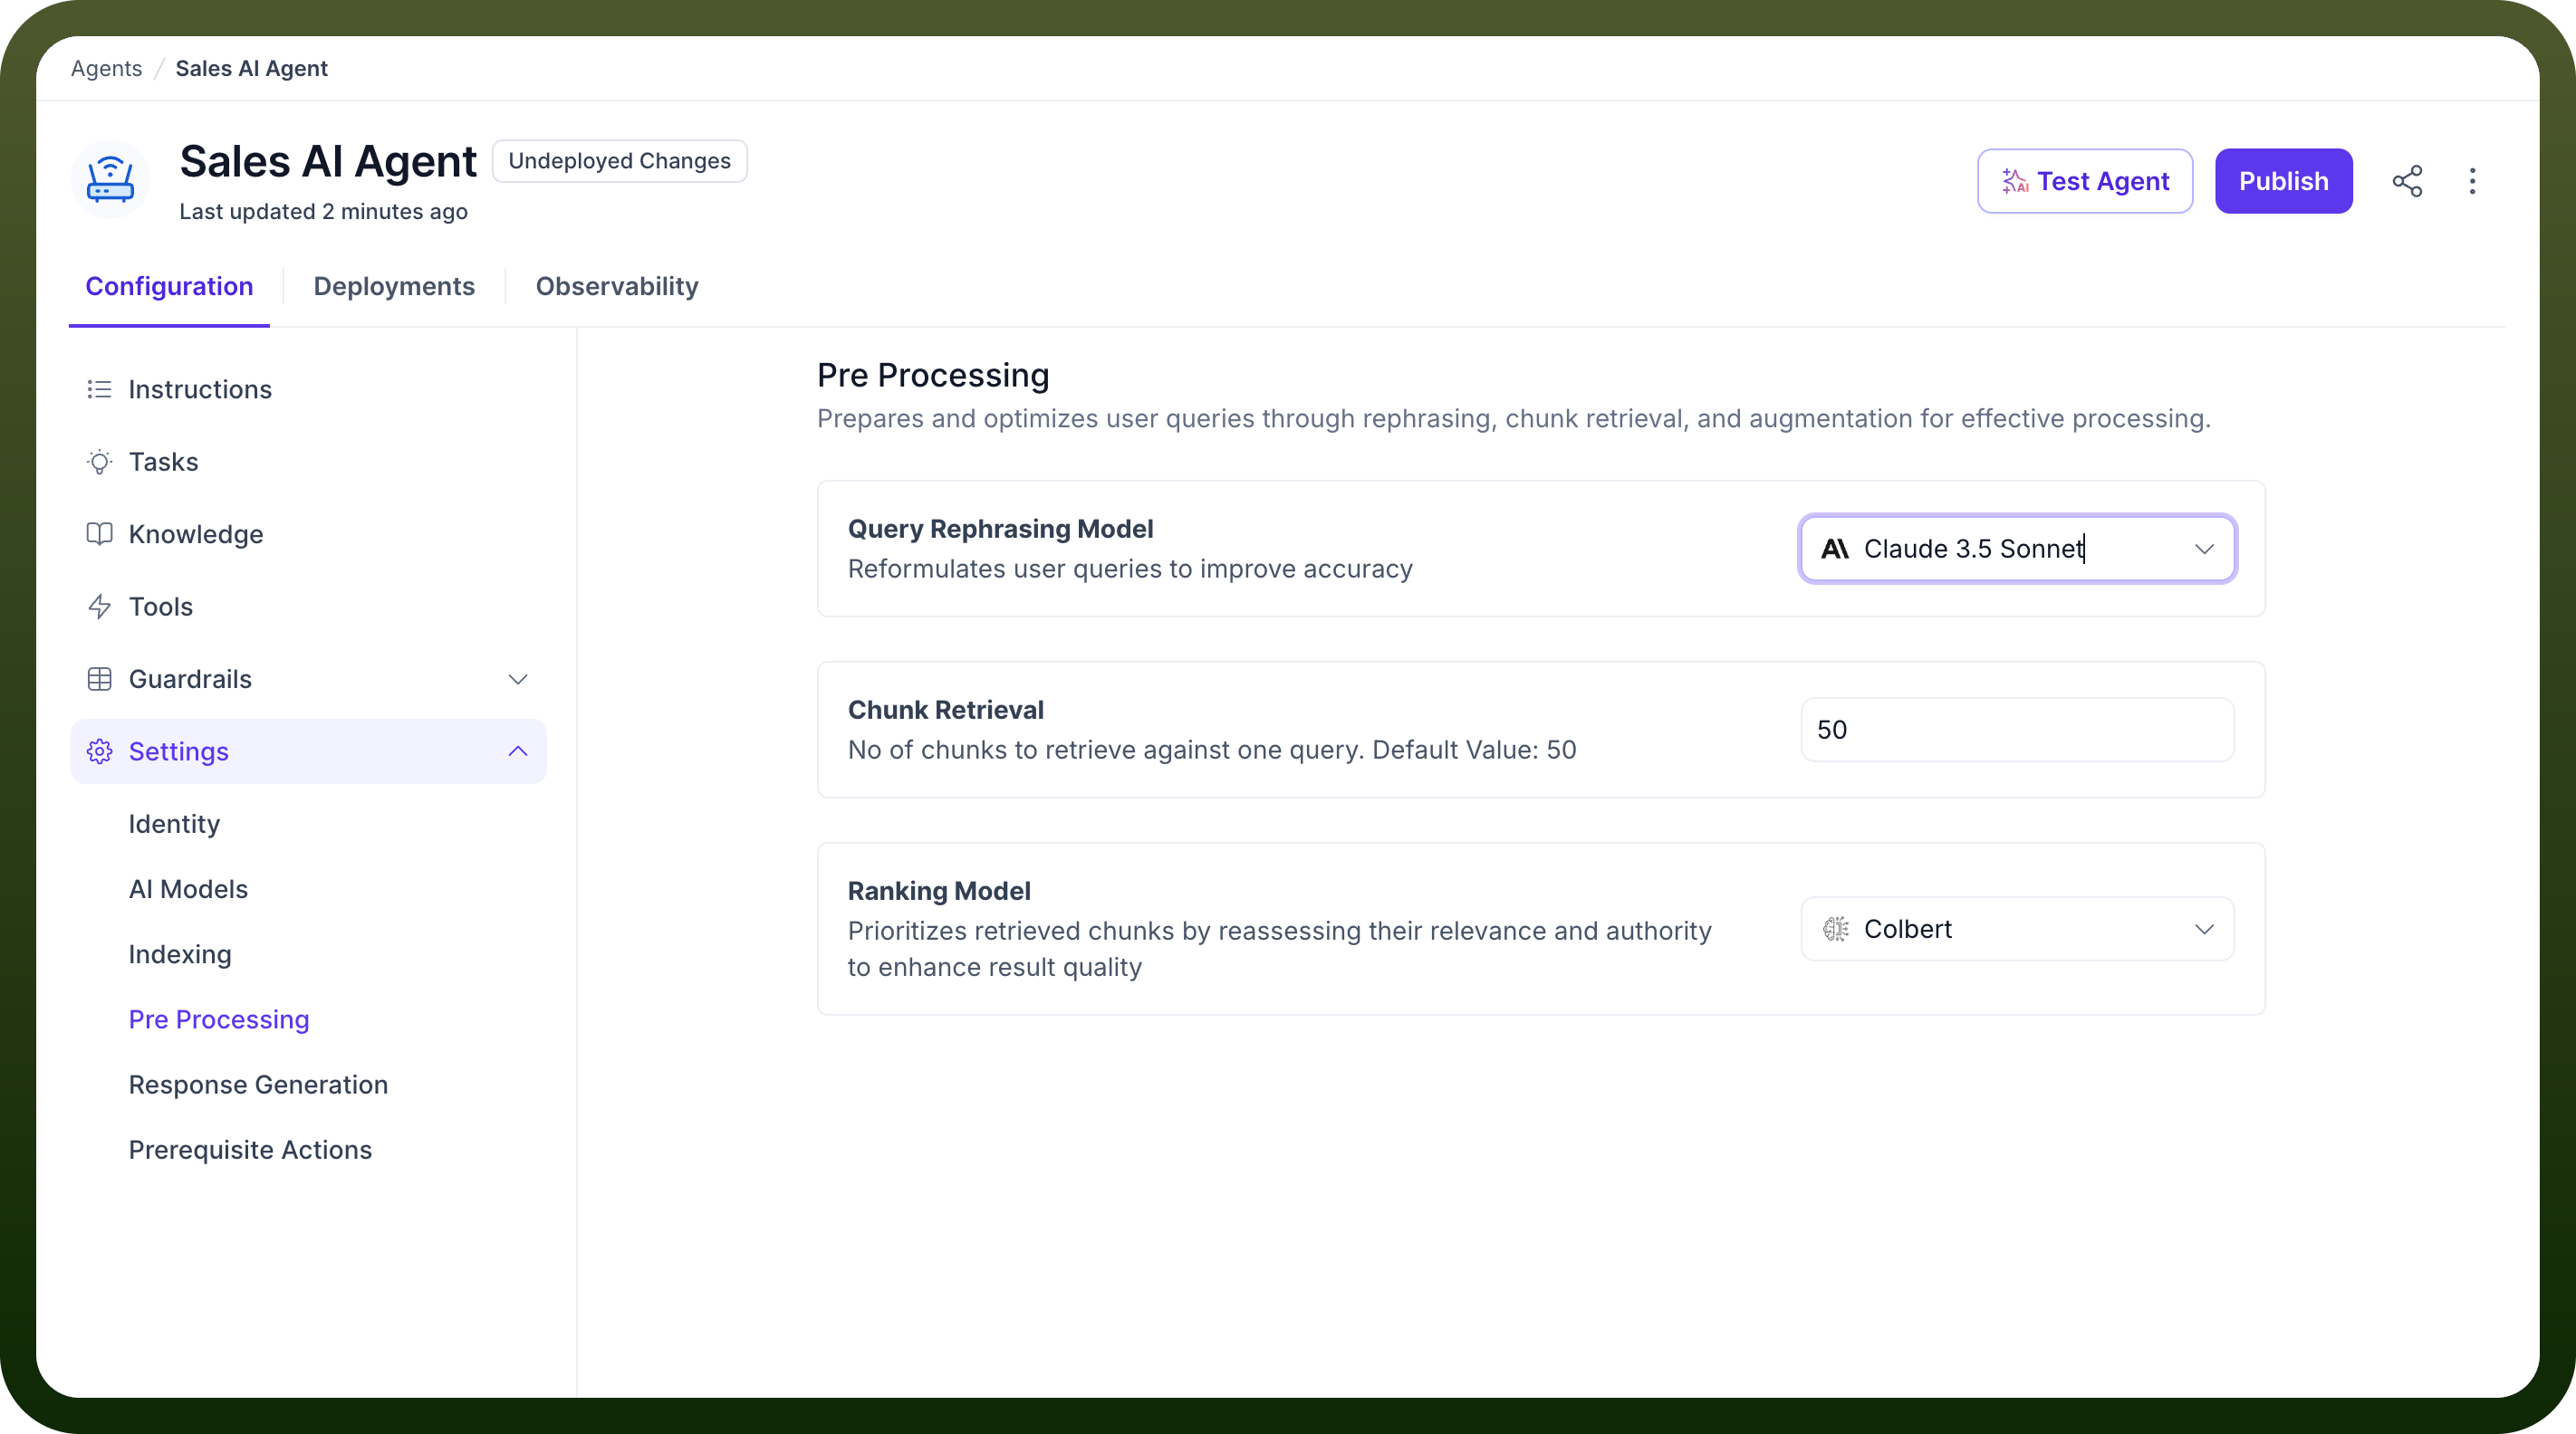Open the Ranking Model dropdown arrow
The height and width of the screenshot is (1434, 2576).
coord(2204,930)
